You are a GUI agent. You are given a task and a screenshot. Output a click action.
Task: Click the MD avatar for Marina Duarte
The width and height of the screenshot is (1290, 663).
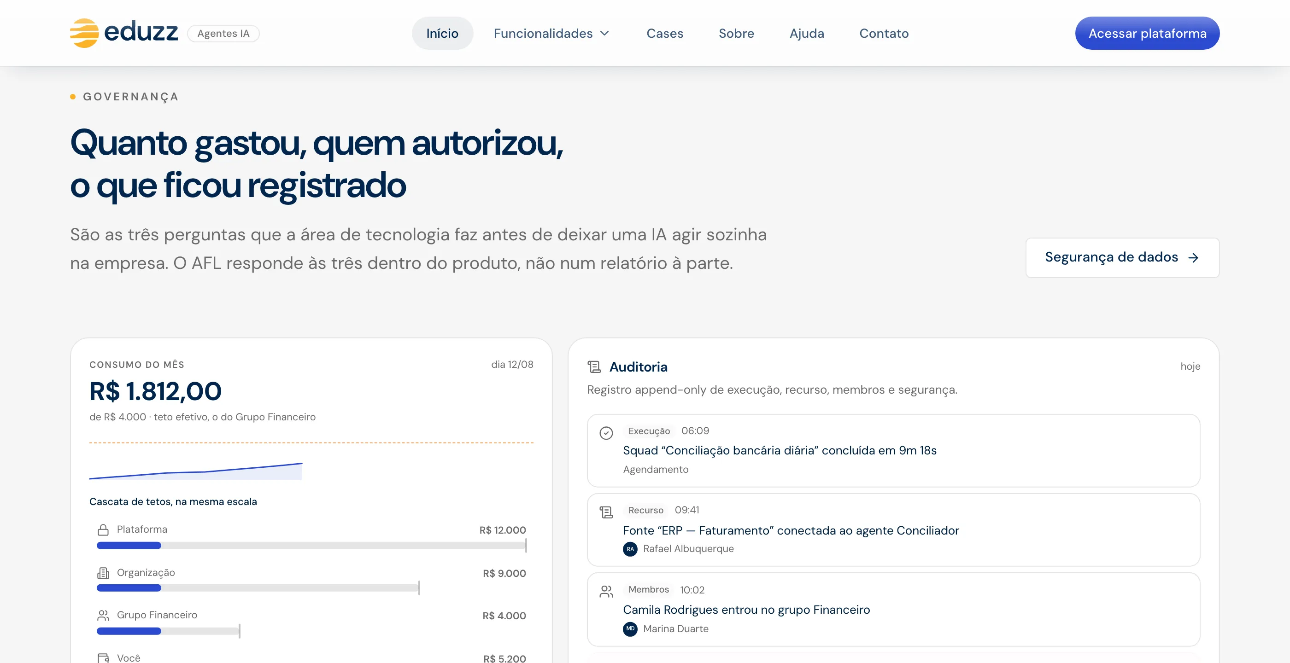pos(630,629)
